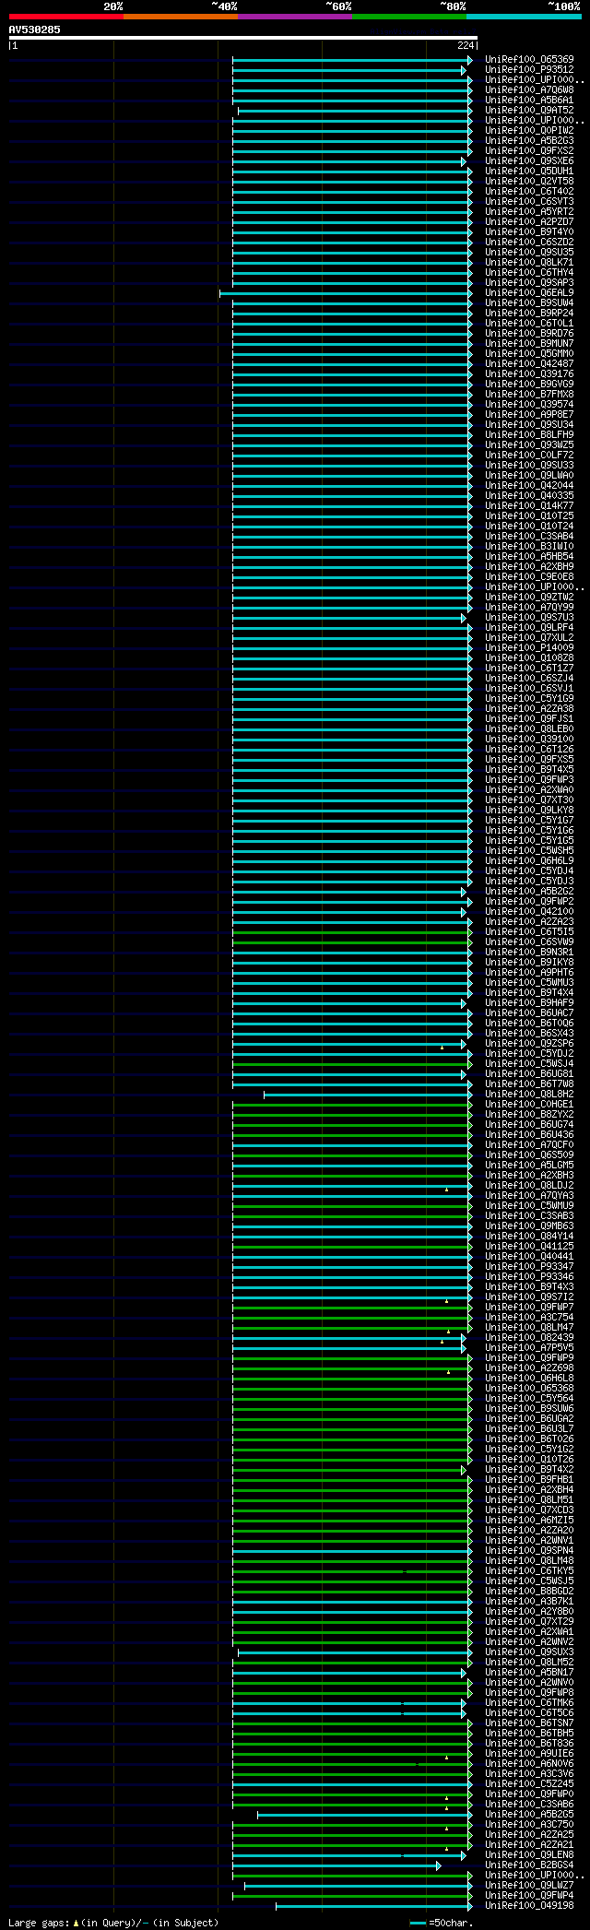590x1930 pixels.
Task: Click the UniRef100_Q8LK71 label
Action: pos(529,263)
